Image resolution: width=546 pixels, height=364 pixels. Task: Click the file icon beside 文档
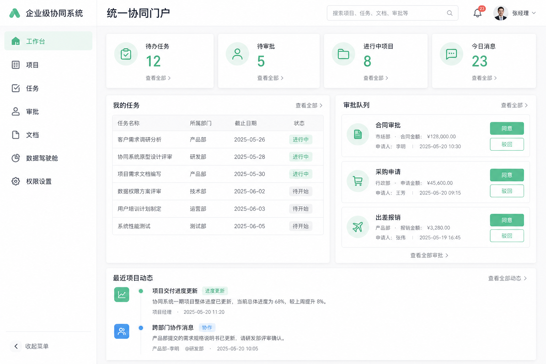(x=16, y=135)
